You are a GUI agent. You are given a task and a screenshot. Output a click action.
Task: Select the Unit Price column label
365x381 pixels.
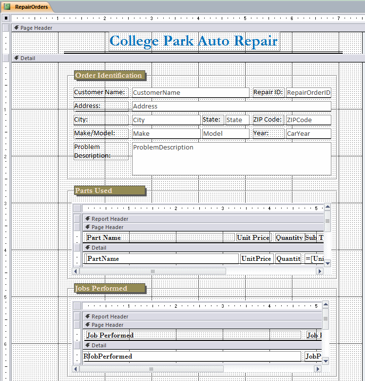pyautogui.click(x=253, y=237)
